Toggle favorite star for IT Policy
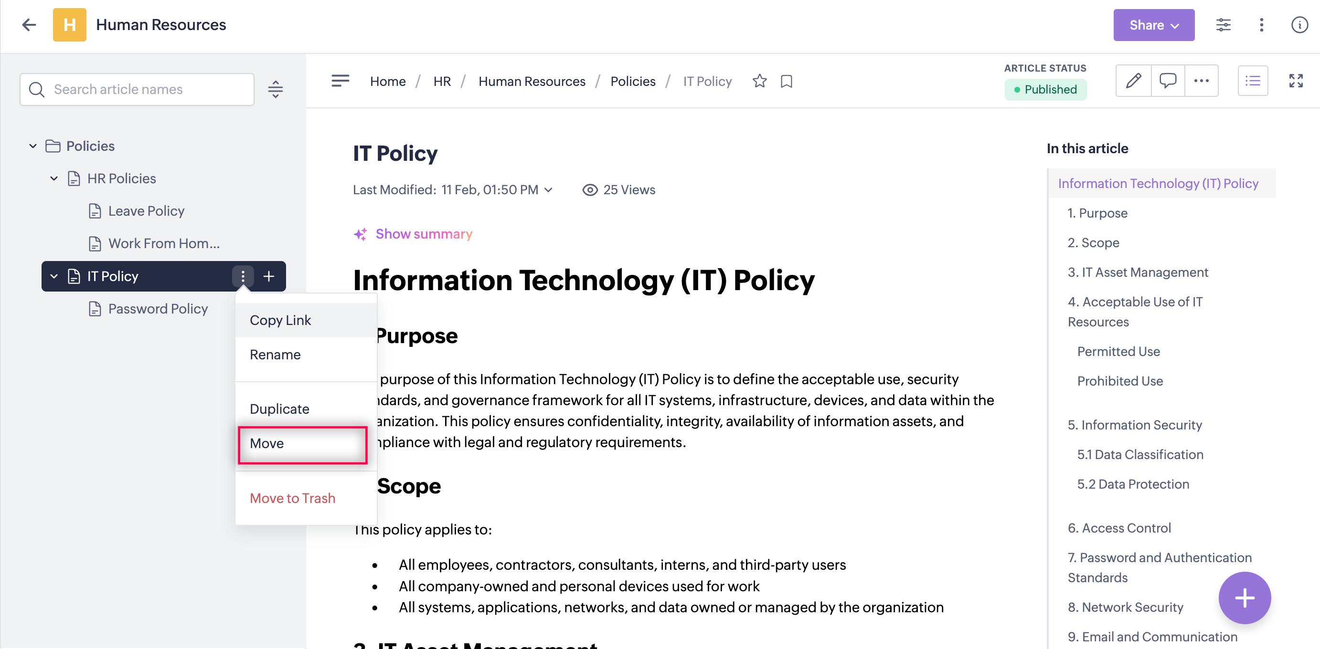Image resolution: width=1320 pixels, height=649 pixels. click(x=759, y=81)
